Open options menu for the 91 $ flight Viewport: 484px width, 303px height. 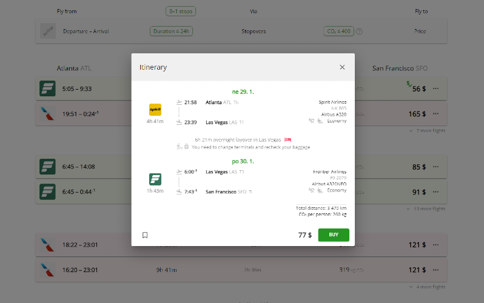(x=435, y=192)
